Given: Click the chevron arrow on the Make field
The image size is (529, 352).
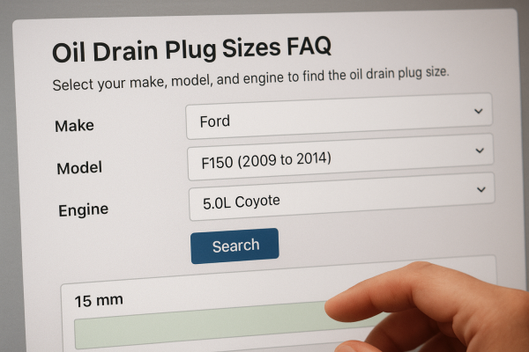Looking at the screenshot, I should click(x=479, y=111).
